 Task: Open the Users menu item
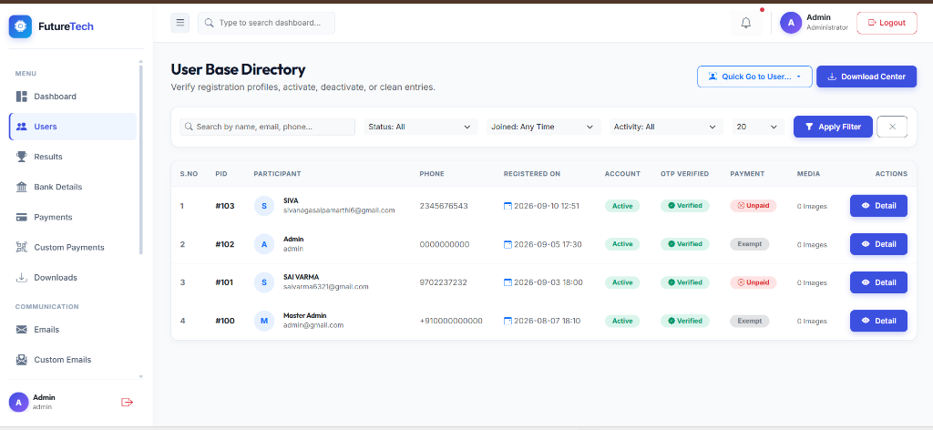pyautogui.click(x=73, y=127)
